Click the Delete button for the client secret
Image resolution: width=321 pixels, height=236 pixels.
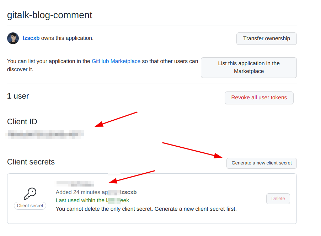coord(278,199)
